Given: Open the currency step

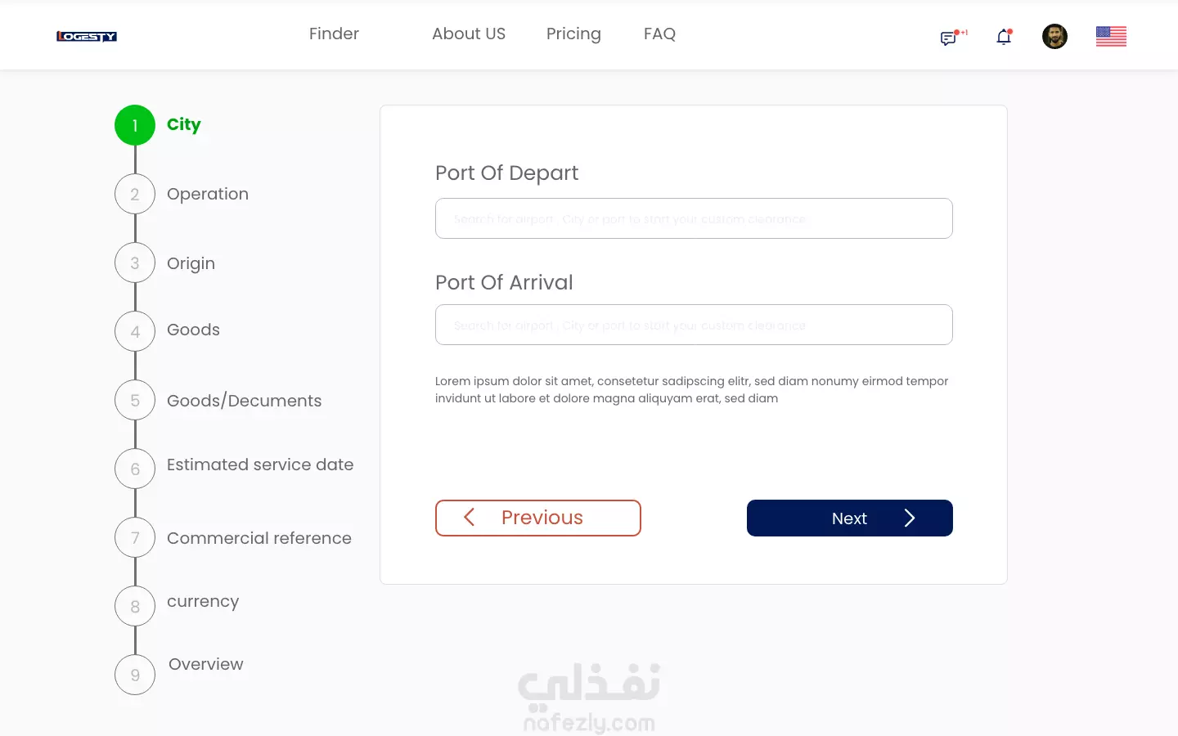Looking at the screenshot, I should click(x=203, y=601).
